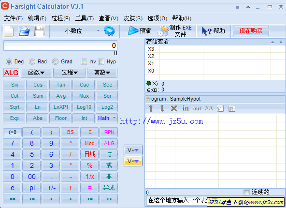Open the V+ variable dropdown

(x=133, y=150)
